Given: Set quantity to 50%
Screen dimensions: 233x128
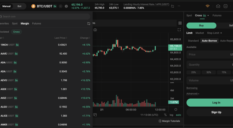Looking at the screenshot, I should [x=209, y=72].
